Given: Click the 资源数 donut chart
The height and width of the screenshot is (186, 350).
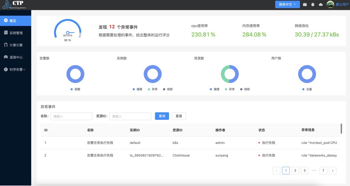Looking at the screenshot, I should 230,74.
